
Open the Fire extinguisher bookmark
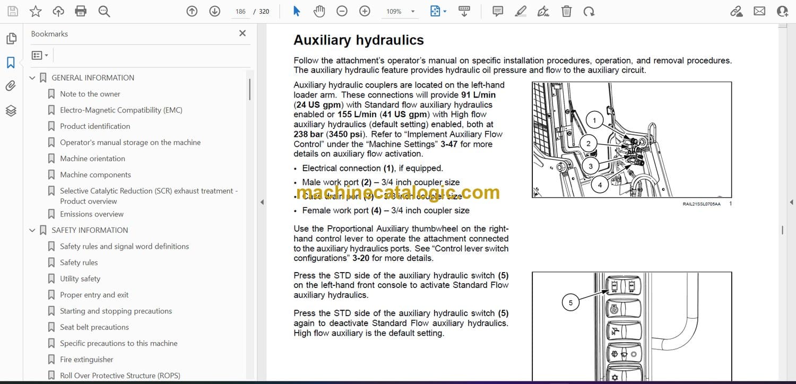(86, 360)
